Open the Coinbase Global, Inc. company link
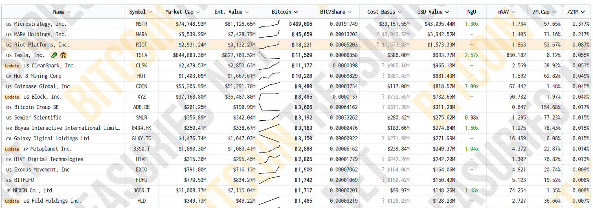Image resolution: width=593 pixels, height=208 pixels. point(43,86)
